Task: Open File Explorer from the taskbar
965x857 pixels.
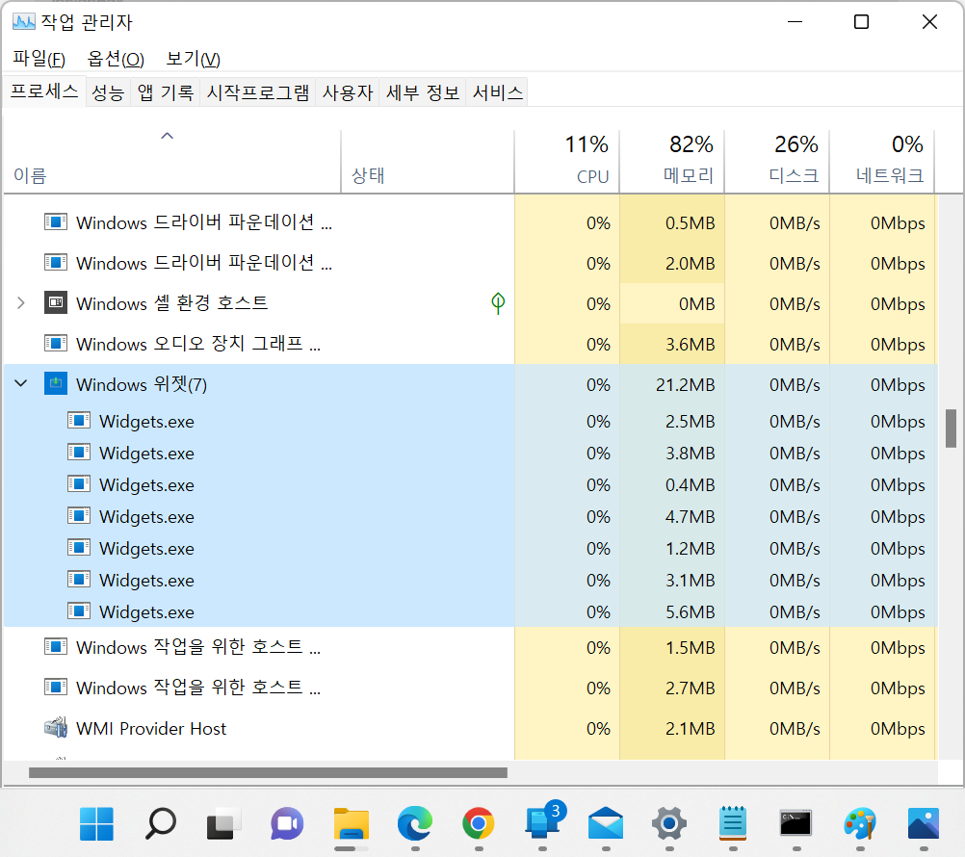Action: [352, 823]
